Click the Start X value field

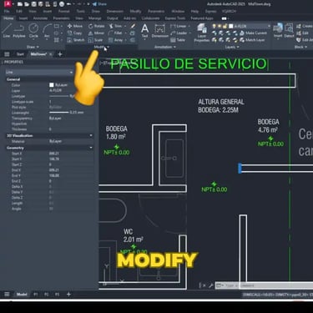pyautogui.click(x=71, y=154)
